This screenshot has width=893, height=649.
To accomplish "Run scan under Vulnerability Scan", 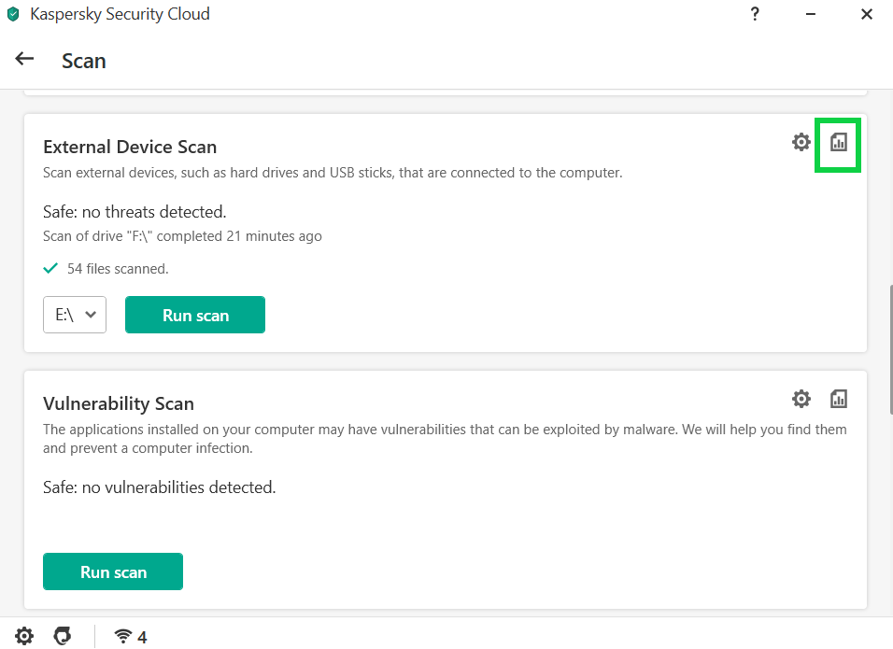I will click(x=113, y=571).
